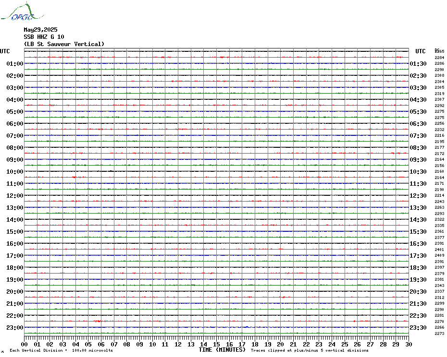Click the 13:30 half-hour label

[418, 208]
